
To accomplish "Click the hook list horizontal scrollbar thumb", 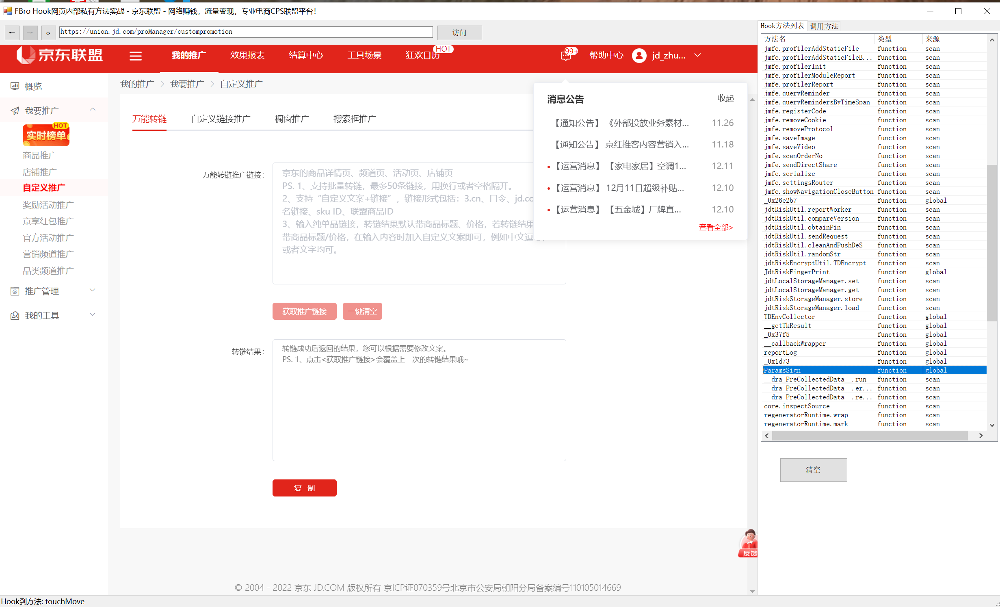I will coord(870,436).
